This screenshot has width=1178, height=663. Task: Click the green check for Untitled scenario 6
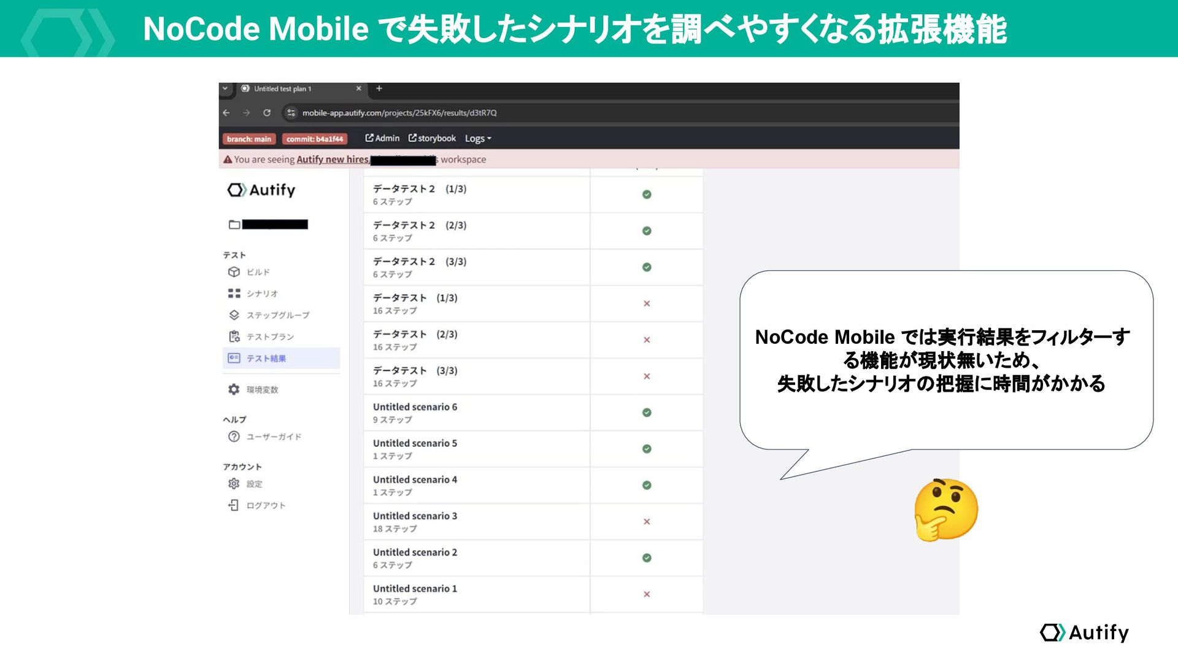tap(647, 413)
